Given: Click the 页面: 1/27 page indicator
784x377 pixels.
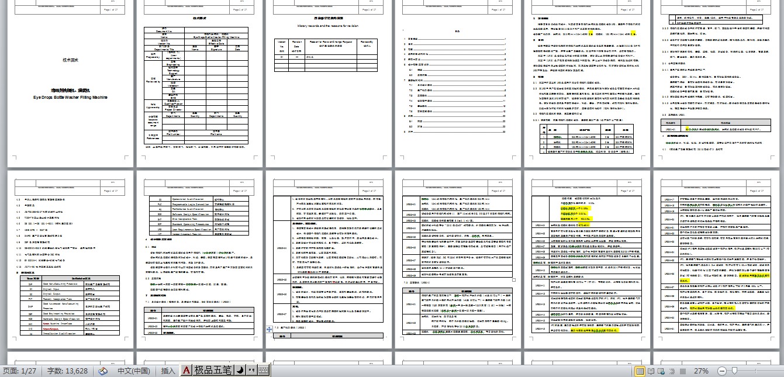Looking at the screenshot, I should coord(19,371).
